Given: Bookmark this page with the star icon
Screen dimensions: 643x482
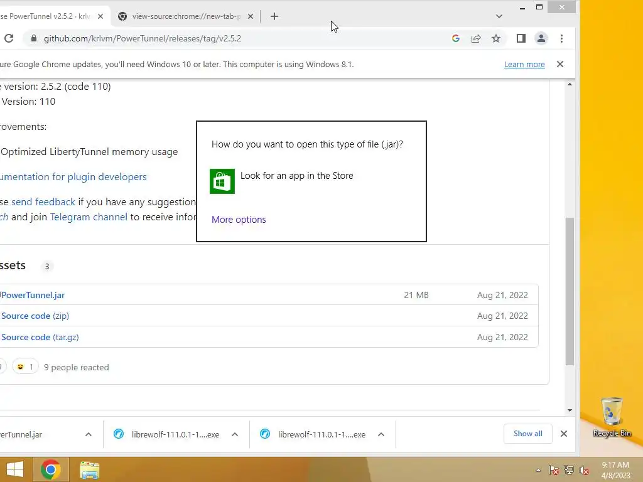Looking at the screenshot, I should pyautogui.click(x=496, y=38).
